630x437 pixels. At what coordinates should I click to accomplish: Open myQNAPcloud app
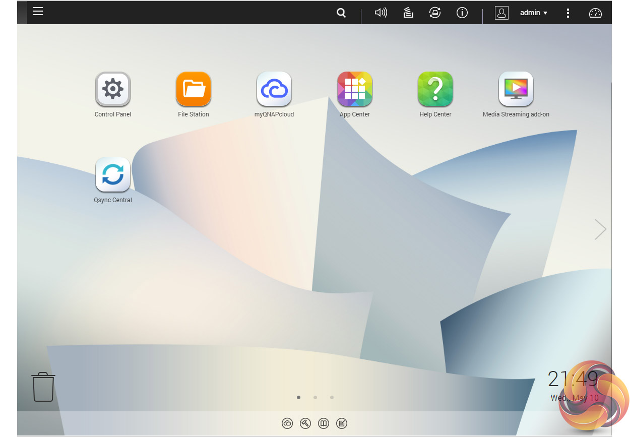point(274,89)
